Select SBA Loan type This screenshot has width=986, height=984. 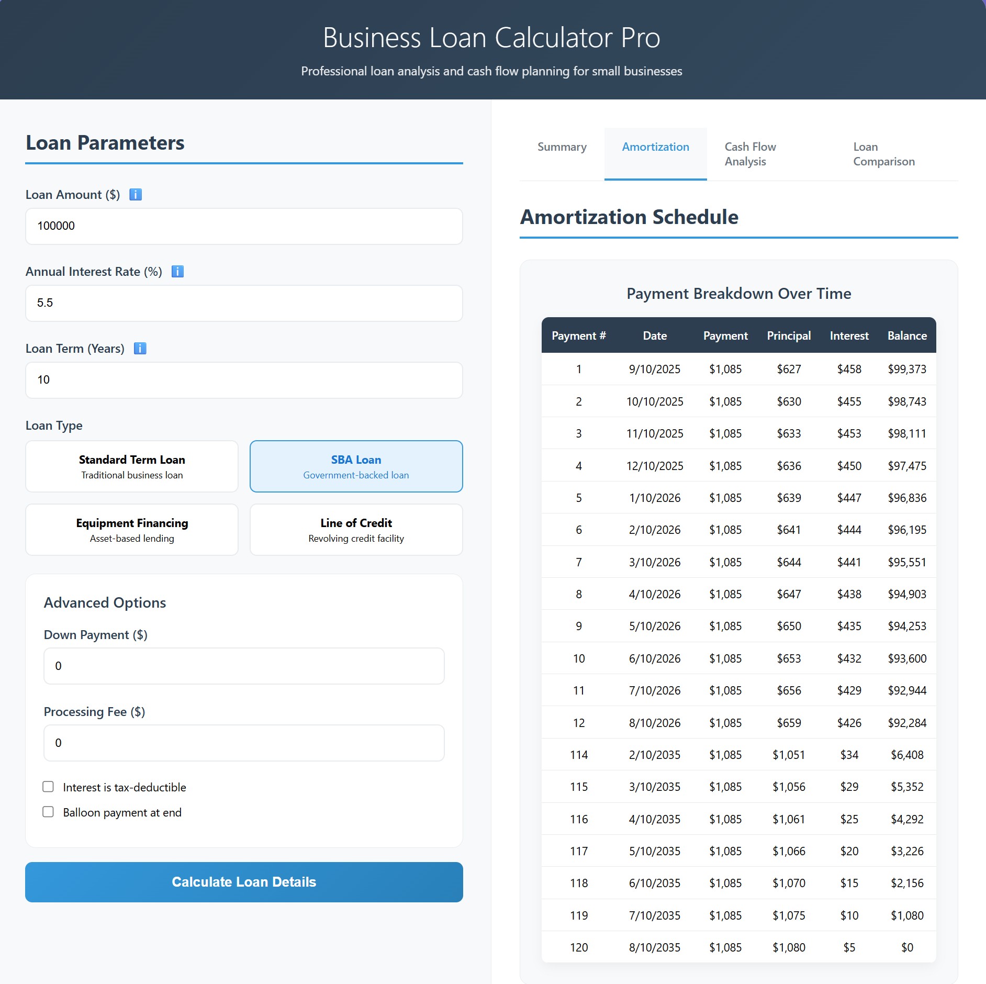355,466
